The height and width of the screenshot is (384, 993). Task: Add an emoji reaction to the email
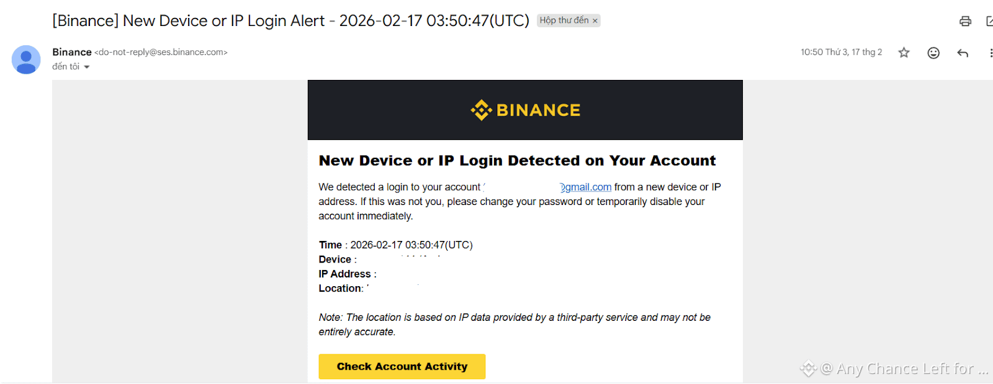(933, 53)
